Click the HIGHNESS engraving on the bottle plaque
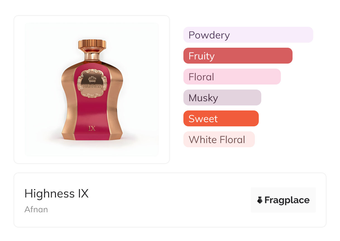The height and width of the screenshot is (241, 340). click(x=92, y=86)
